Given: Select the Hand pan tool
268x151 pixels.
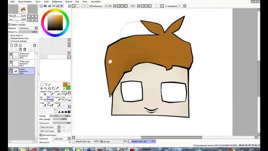Looking at the screenshot, I should point(53,89).
